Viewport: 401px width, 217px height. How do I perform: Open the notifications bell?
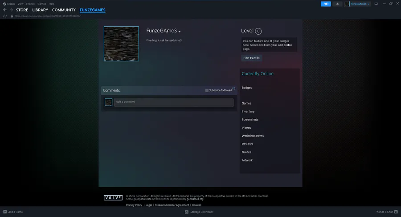(x=337, y=4)
